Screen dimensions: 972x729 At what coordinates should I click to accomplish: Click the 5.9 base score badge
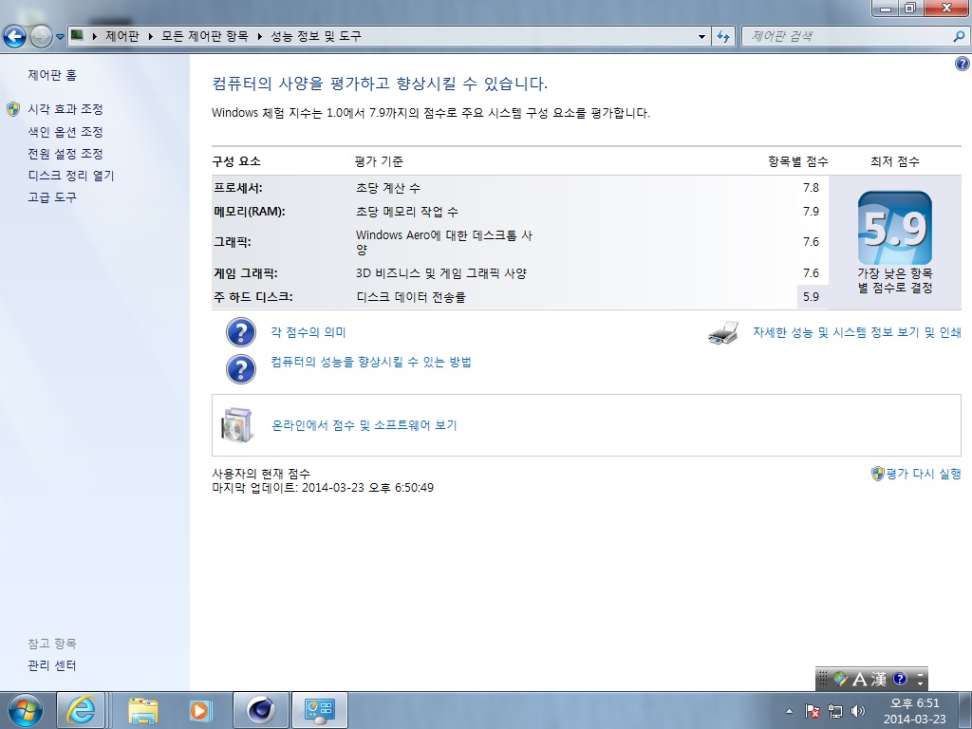[x=894, y=228]
